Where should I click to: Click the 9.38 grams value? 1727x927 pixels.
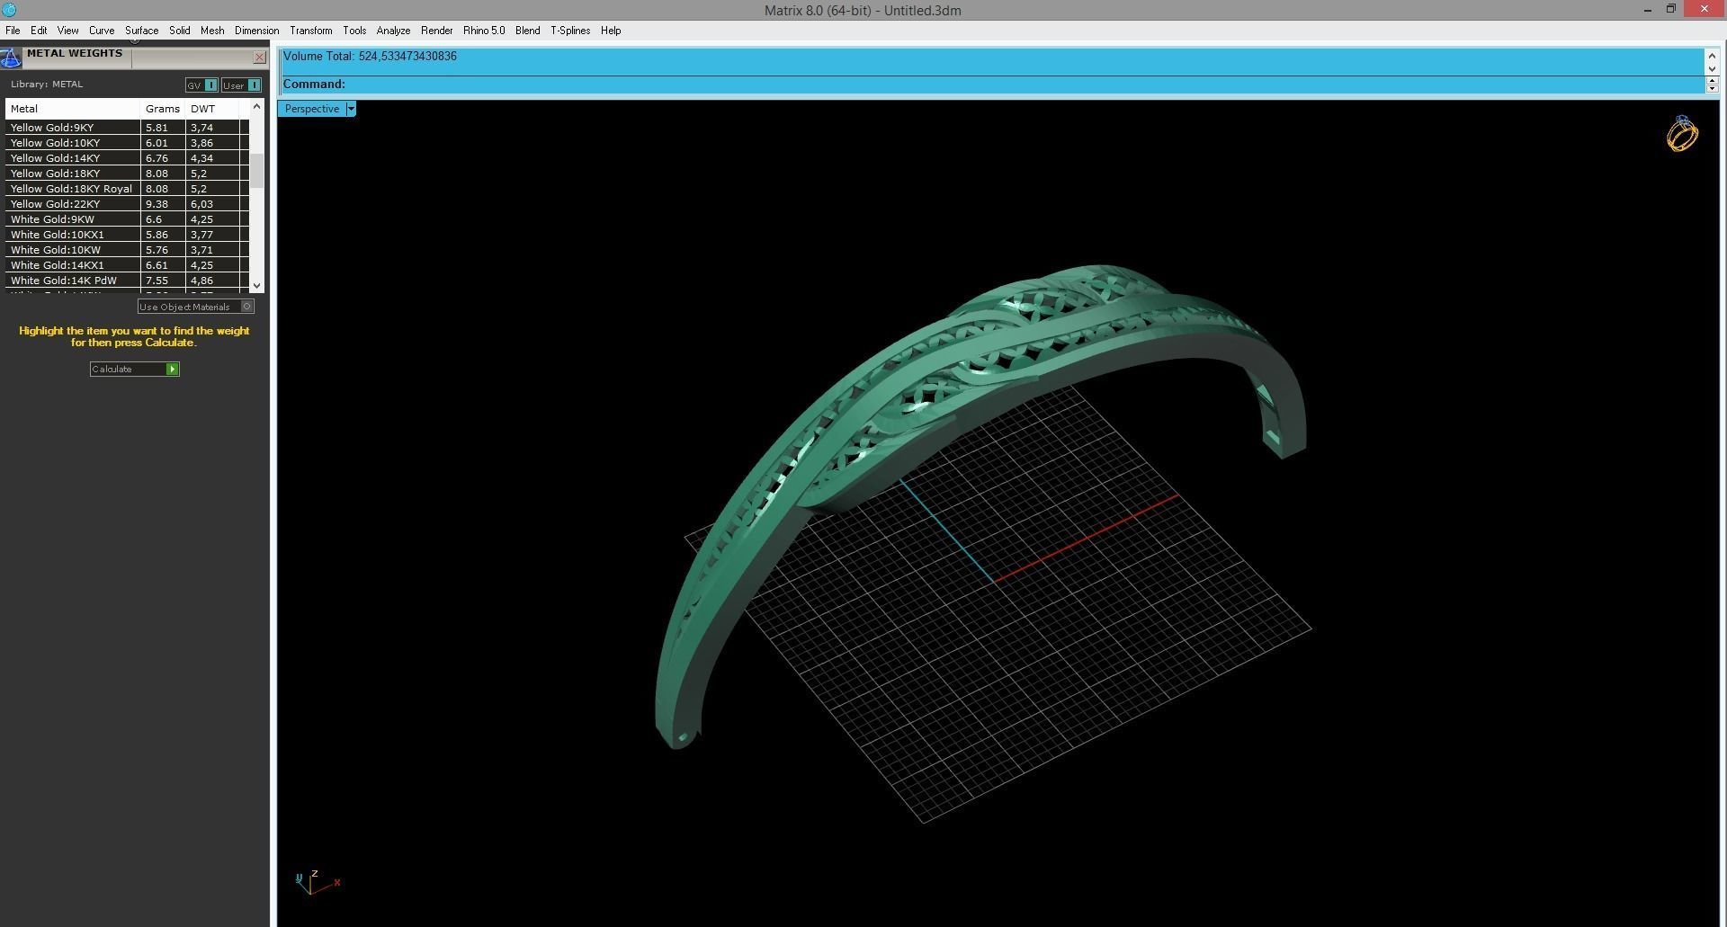(157, 204)
